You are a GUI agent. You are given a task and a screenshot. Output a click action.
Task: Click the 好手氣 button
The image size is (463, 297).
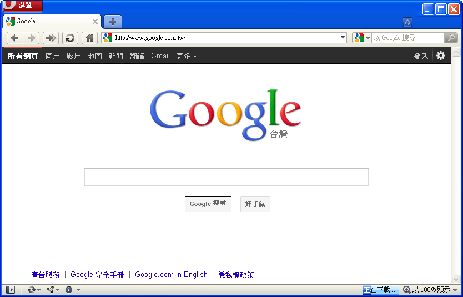[x=255, y=204]
